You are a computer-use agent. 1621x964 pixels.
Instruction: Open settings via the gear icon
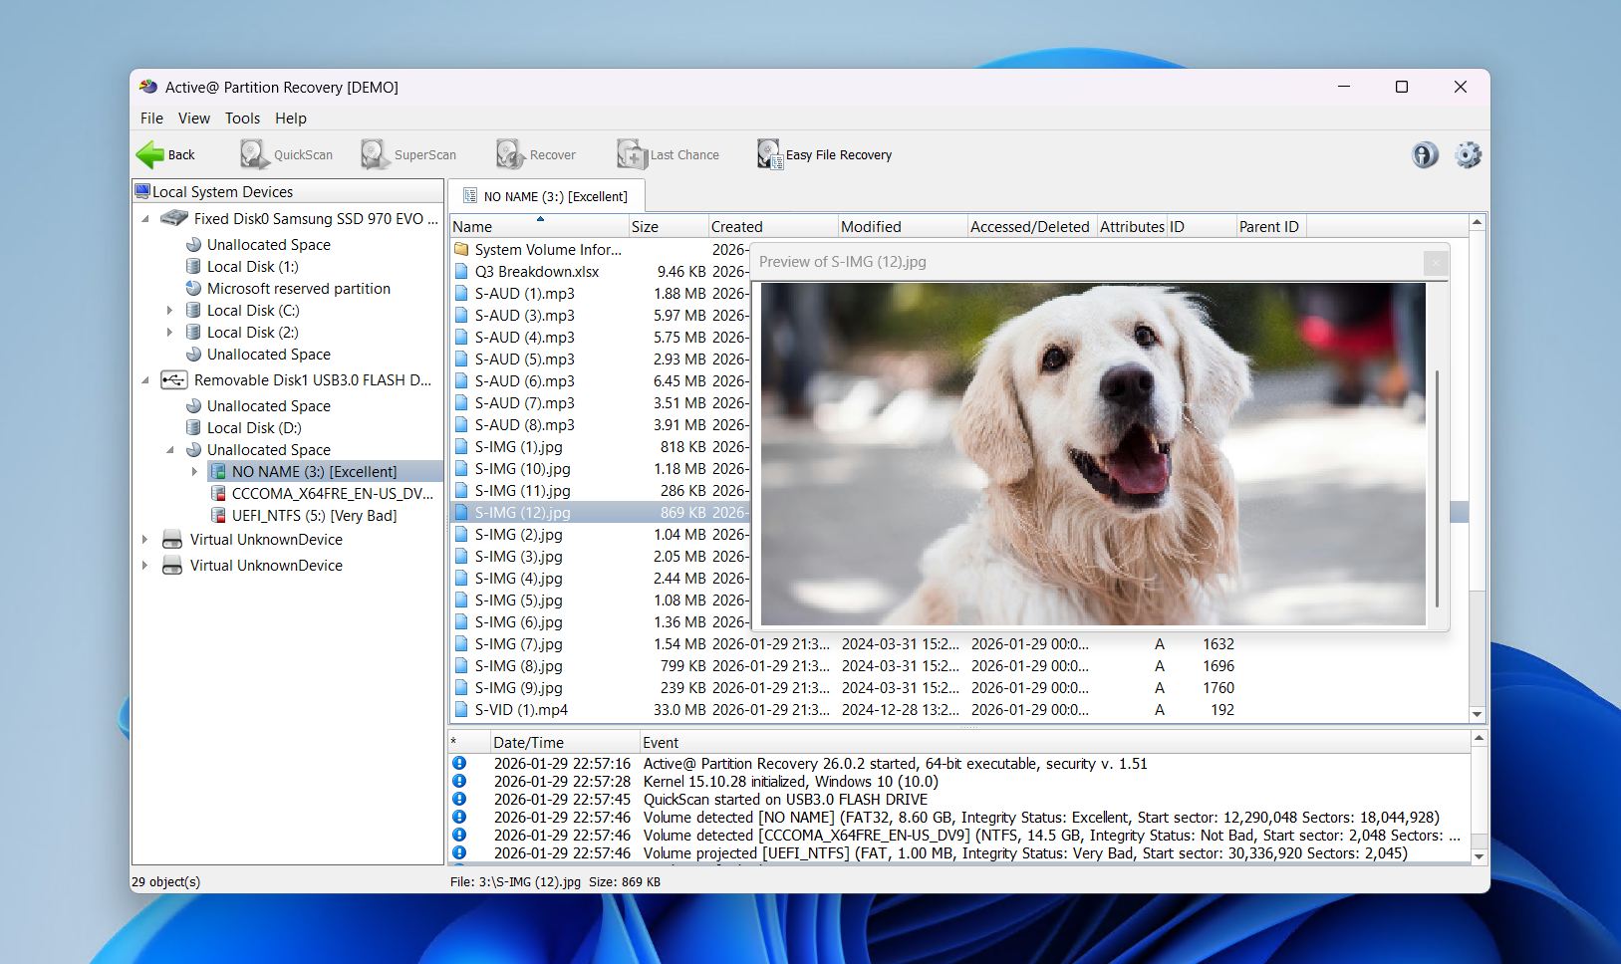(1467, 155)
